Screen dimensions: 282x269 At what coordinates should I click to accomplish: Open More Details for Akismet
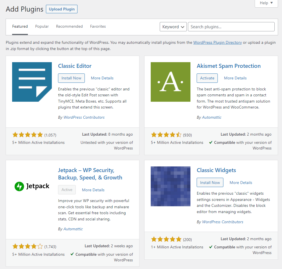pyautogui.click(x=235, y=78)
